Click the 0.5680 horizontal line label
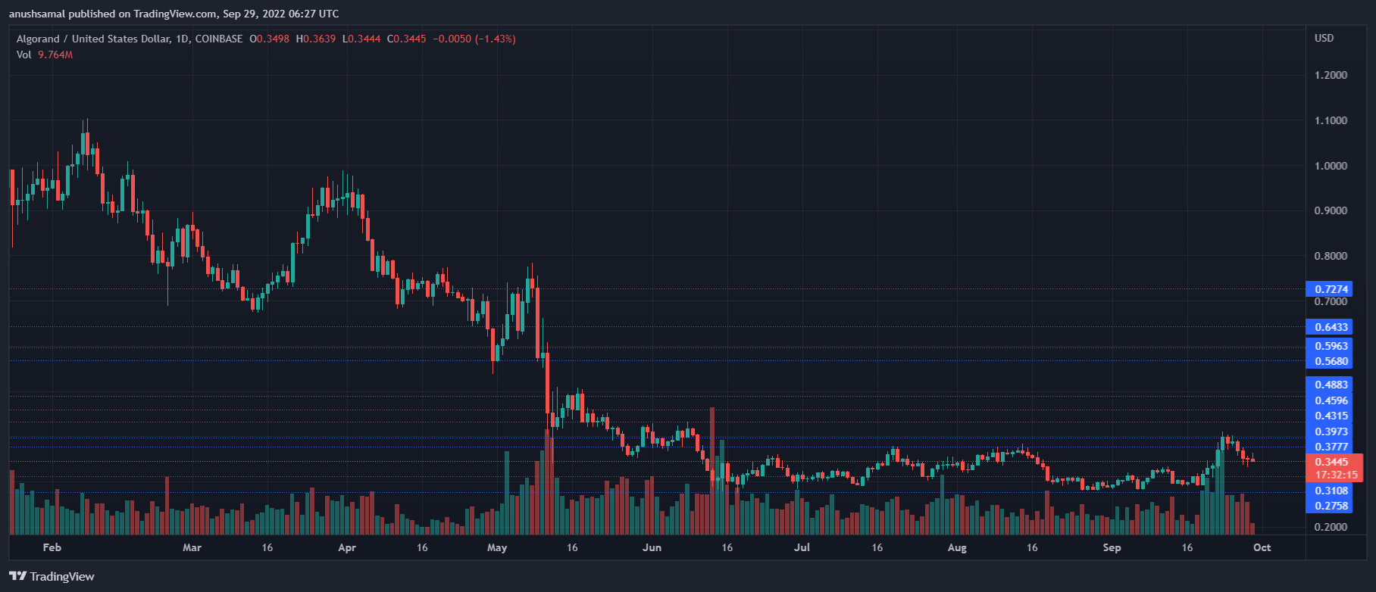 pyautogui.click(x=1329, y=361)
